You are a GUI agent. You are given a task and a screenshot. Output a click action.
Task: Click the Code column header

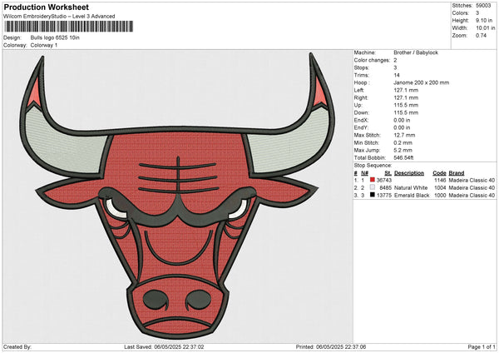pyautogui.click(x=439, y=173)
